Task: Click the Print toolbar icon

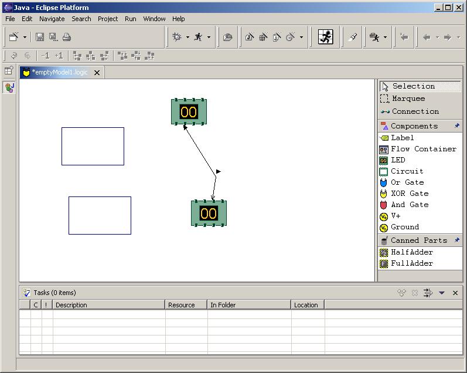Action: pos(67,37)
